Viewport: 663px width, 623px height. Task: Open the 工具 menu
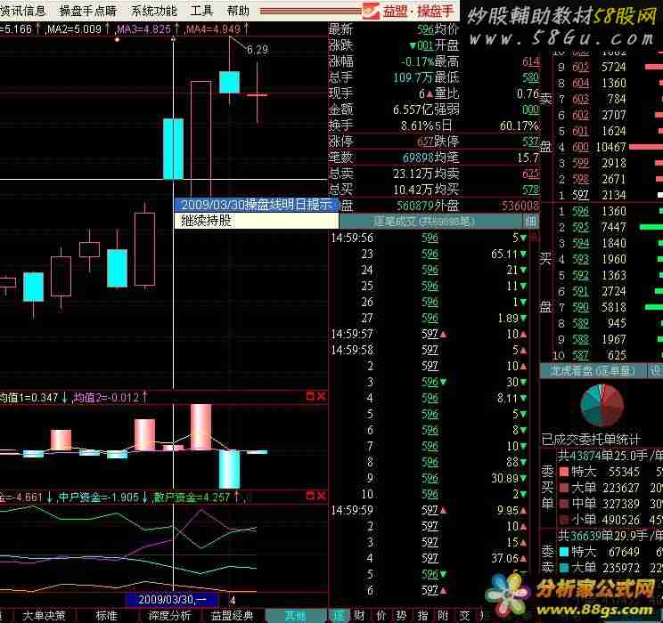pyautogui.click(x=201, y=10)
